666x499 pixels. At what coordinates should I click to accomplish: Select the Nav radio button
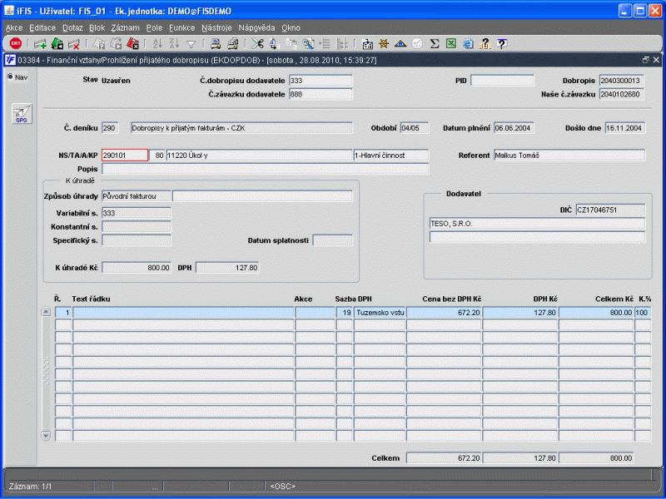pos(10,77)
